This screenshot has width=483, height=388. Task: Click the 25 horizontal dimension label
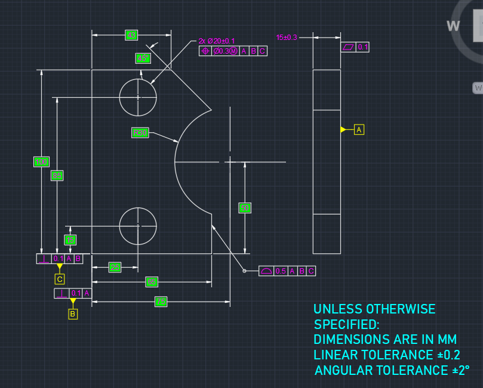click(115, 268)
